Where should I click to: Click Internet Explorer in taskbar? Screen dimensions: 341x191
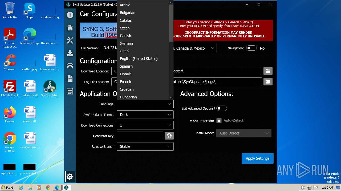(21, 188)
